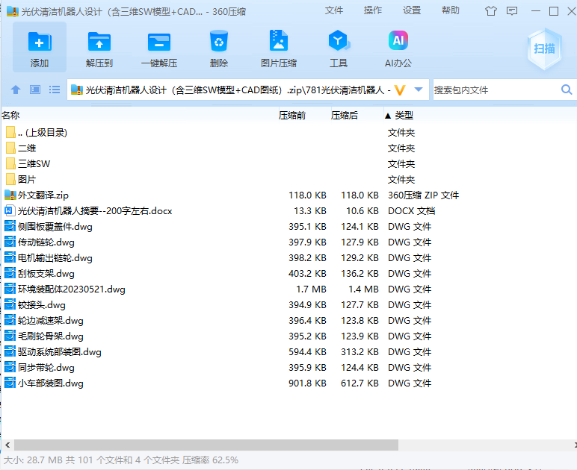The width and height of the screenshot is (577, 470).
Task: Sort by the 名称 column header
Action: (x=138, y=116)
